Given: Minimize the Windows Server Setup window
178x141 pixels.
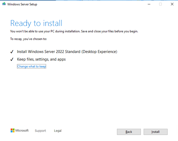Looking at the screenshot, I should point(149,4).
